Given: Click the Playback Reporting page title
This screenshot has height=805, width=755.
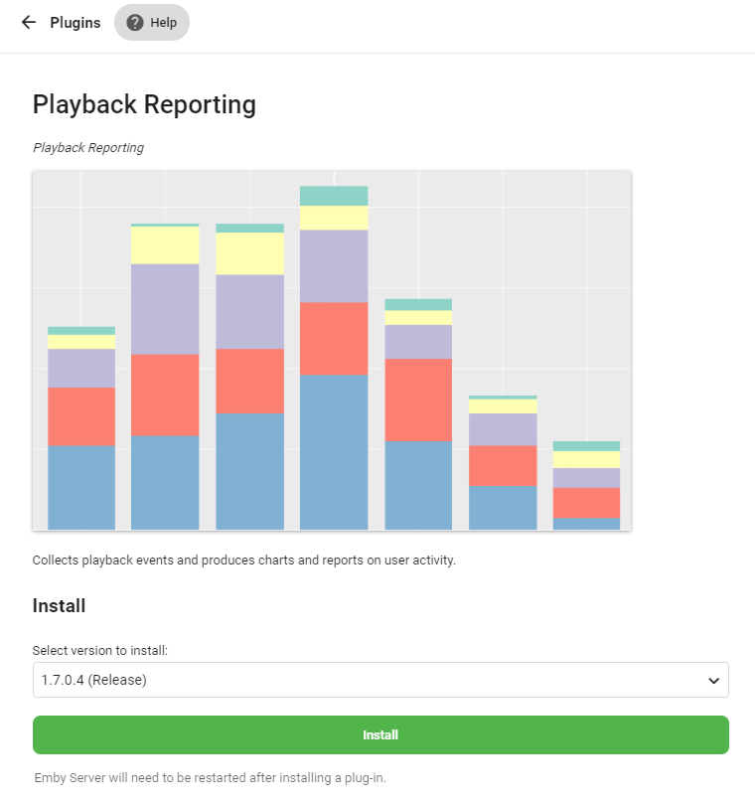Looking at the screenshot, I should tap(144, 104).
